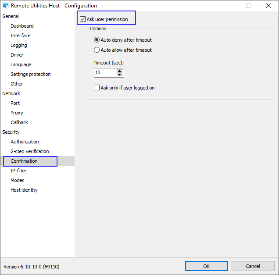The width and height of the screenshot is (279, 275).
Task: Open Host identity settings
Action: point(24,190)
